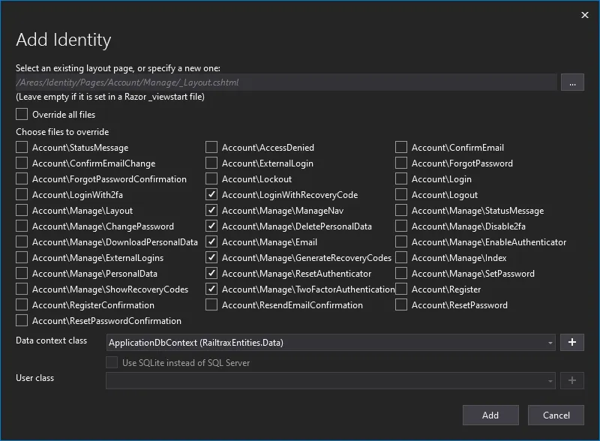
Task: Check Account\ResendEmailConfirmation
Action: 211,304
